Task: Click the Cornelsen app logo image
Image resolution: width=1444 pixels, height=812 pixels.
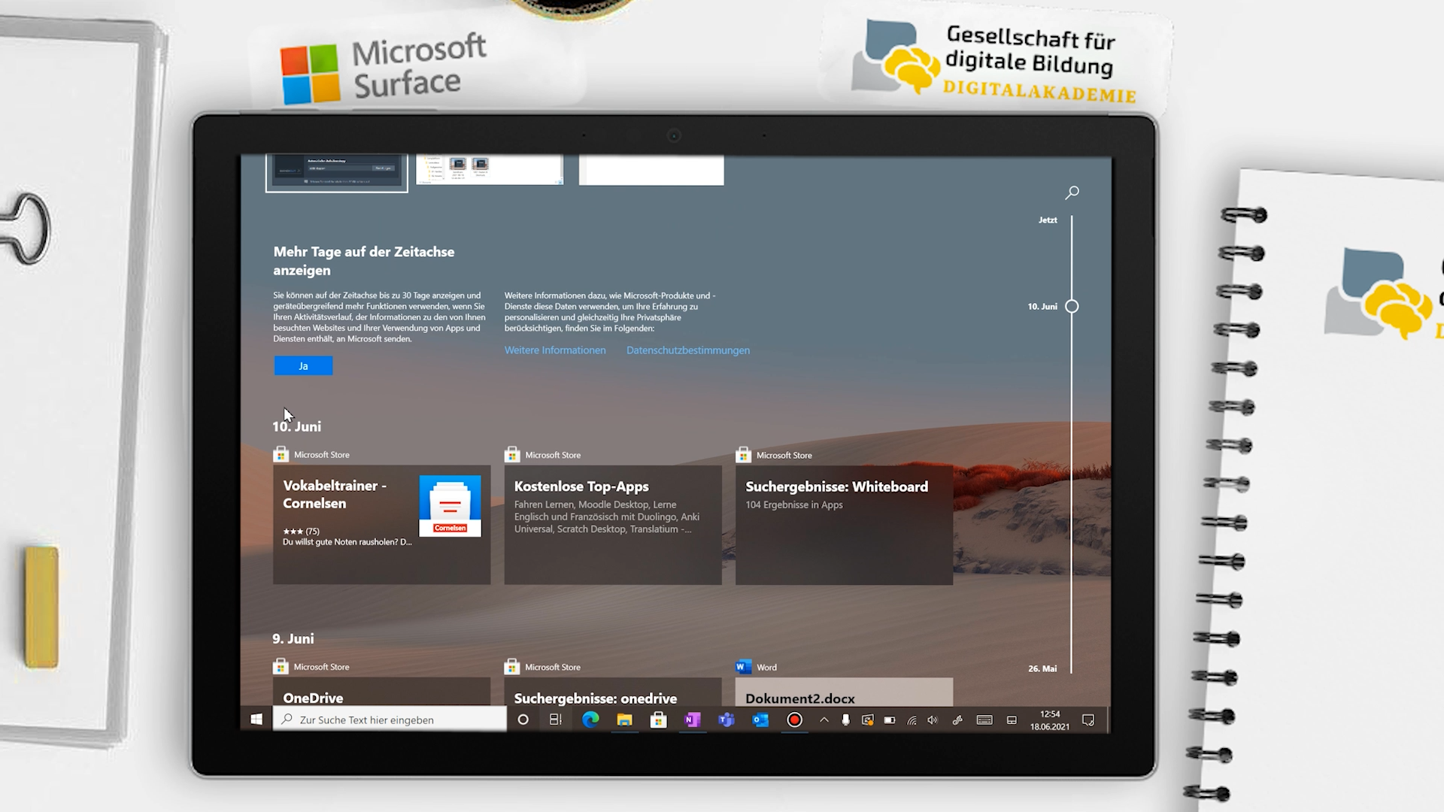Action: [x=450, y=506]
